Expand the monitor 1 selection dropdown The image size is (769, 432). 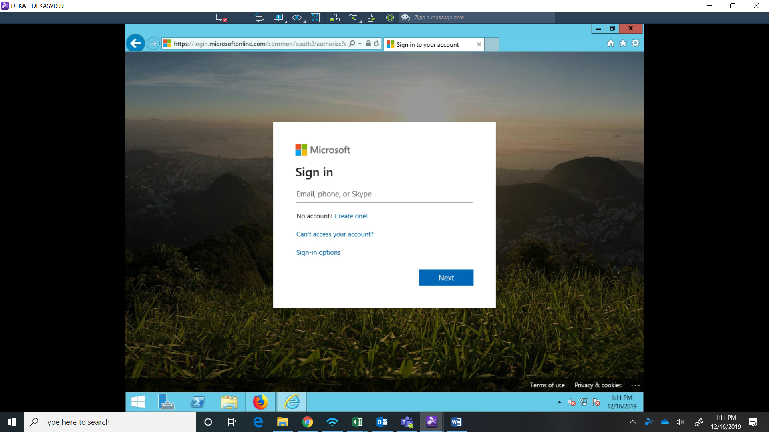(x=286, y=21)
